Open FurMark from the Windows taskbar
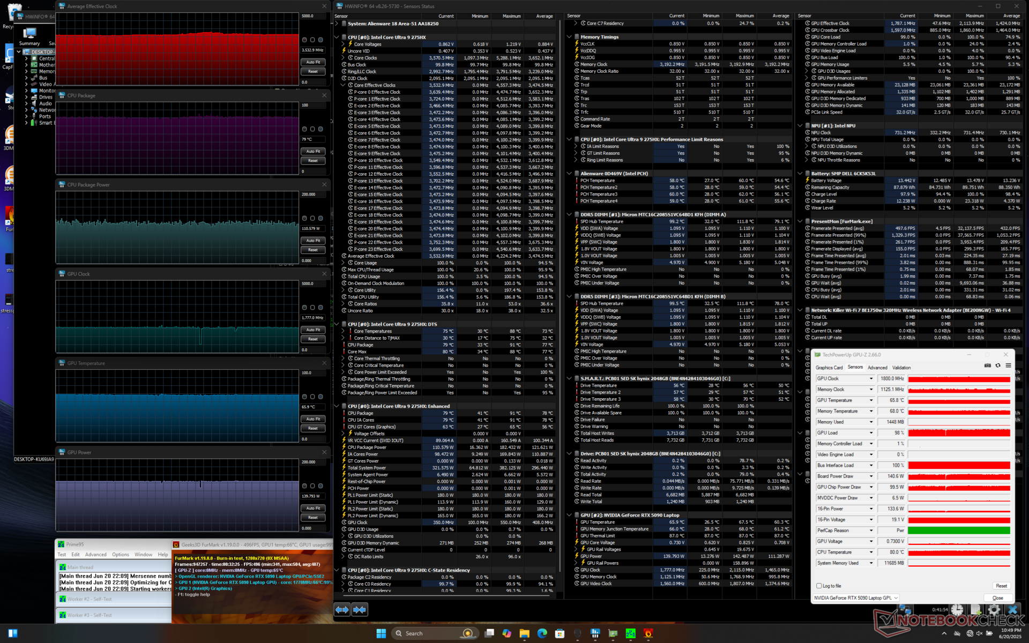 pos(648,633)
